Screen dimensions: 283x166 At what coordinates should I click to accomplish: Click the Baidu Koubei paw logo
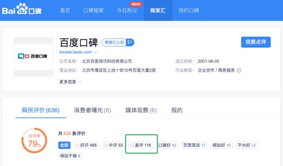22,9
